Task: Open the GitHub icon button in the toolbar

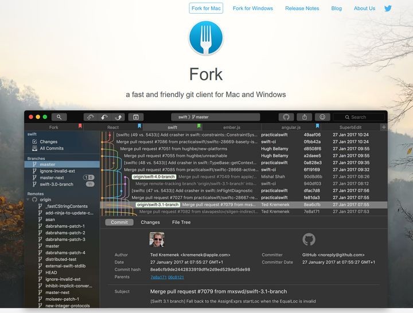Action: tap(286, 117)
